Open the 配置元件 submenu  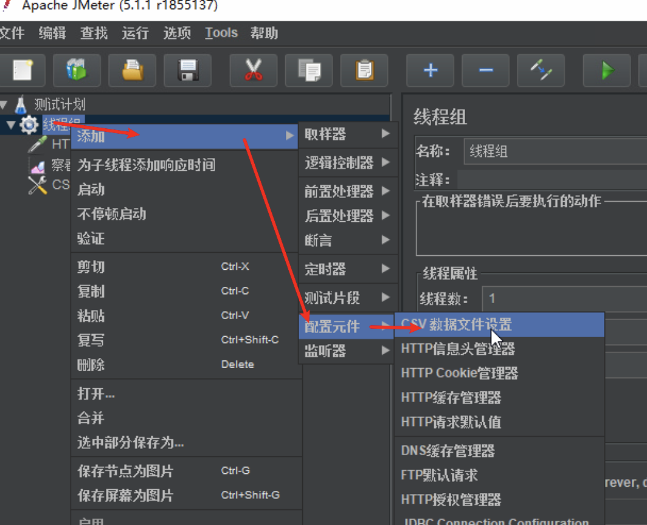(346, 327)
